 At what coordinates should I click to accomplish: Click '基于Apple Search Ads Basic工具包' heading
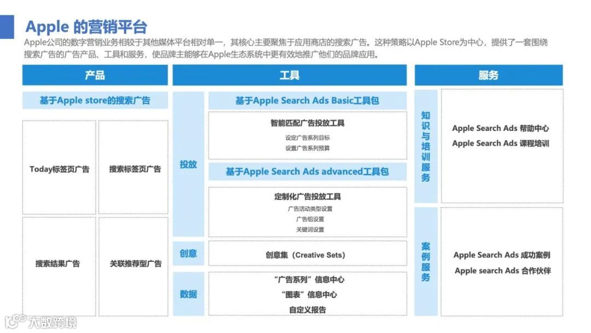tap(307, 100)
